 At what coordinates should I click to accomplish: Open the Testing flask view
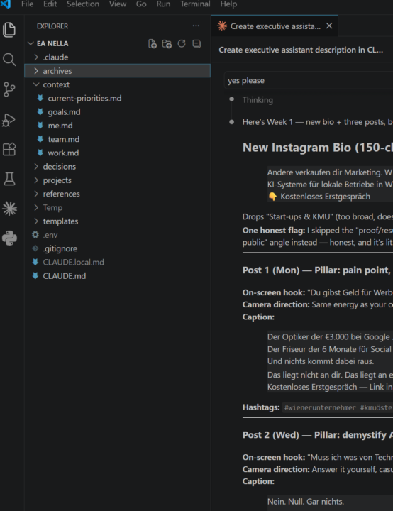pyautogui.click(x=9, y=179)
